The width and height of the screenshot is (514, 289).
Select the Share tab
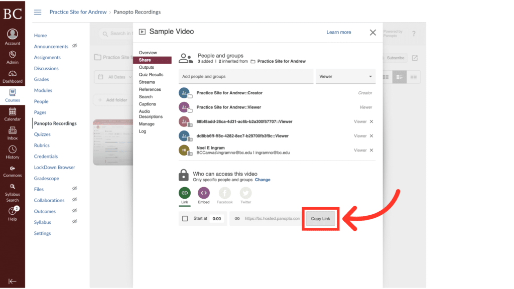152,60
